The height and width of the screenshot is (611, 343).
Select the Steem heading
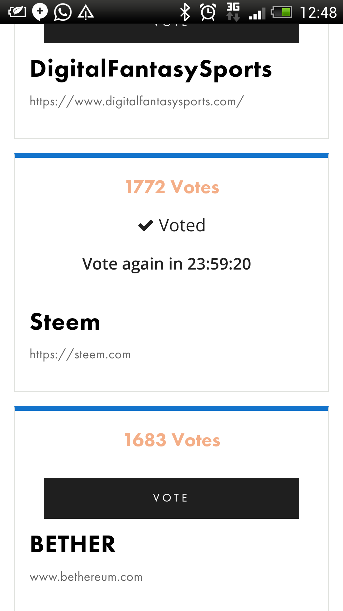point(65,322)
